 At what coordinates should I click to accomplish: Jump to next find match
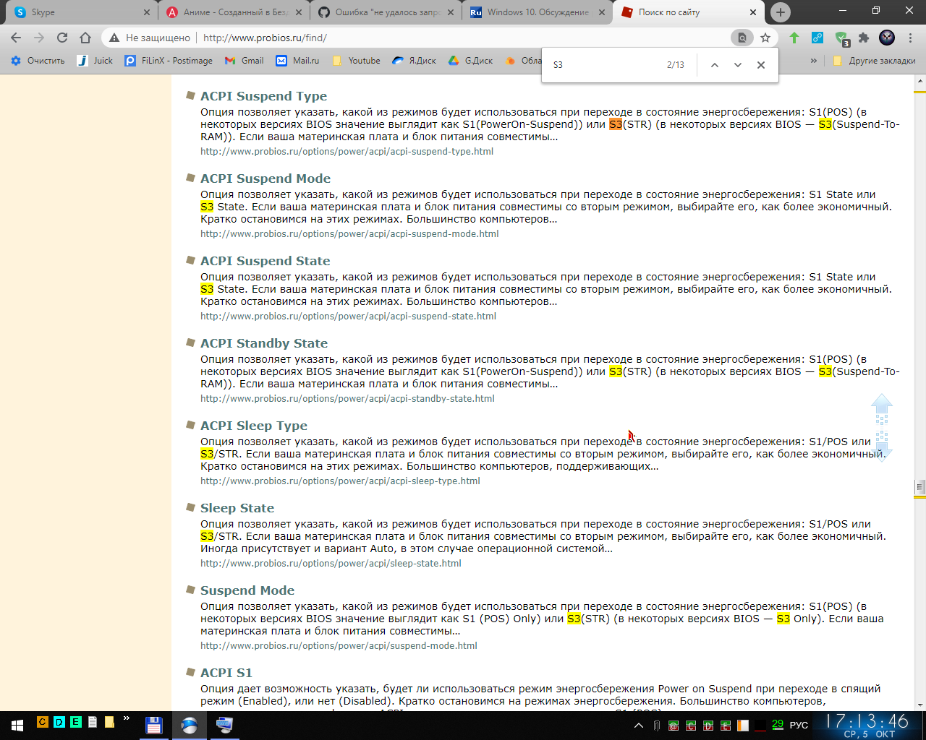[x=737, y=65]
